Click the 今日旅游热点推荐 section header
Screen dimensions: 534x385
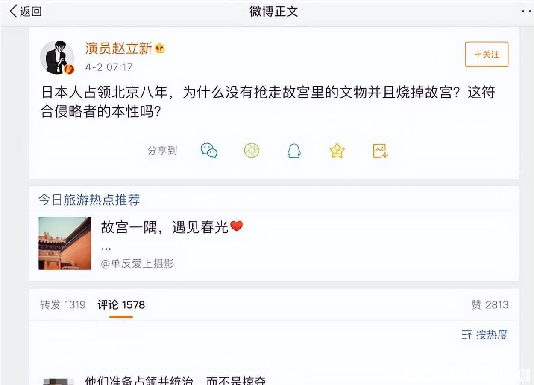pos(89,200)
